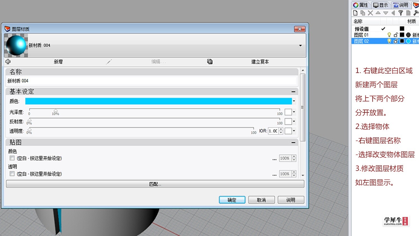Viewport: 419px width, 236px height.
Task: Click the black color swatch of 图层 02
Action: (x=402, y=41)
